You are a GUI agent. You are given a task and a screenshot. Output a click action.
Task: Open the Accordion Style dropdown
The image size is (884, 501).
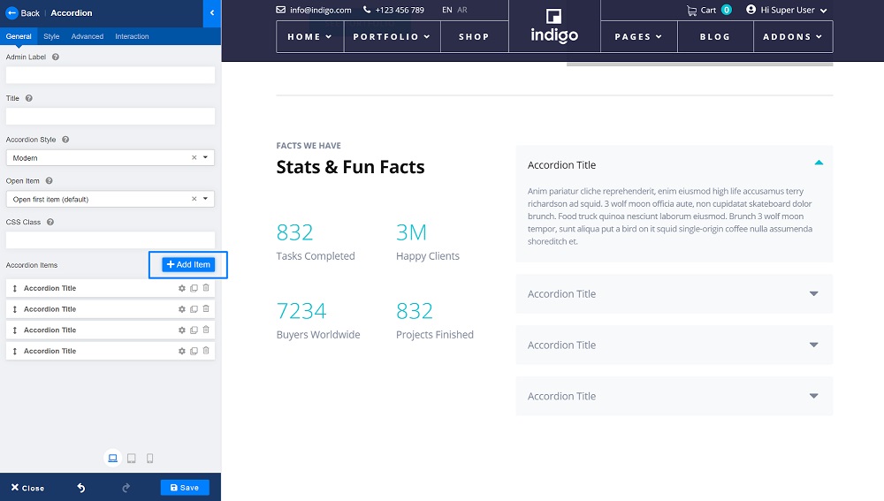205,158
